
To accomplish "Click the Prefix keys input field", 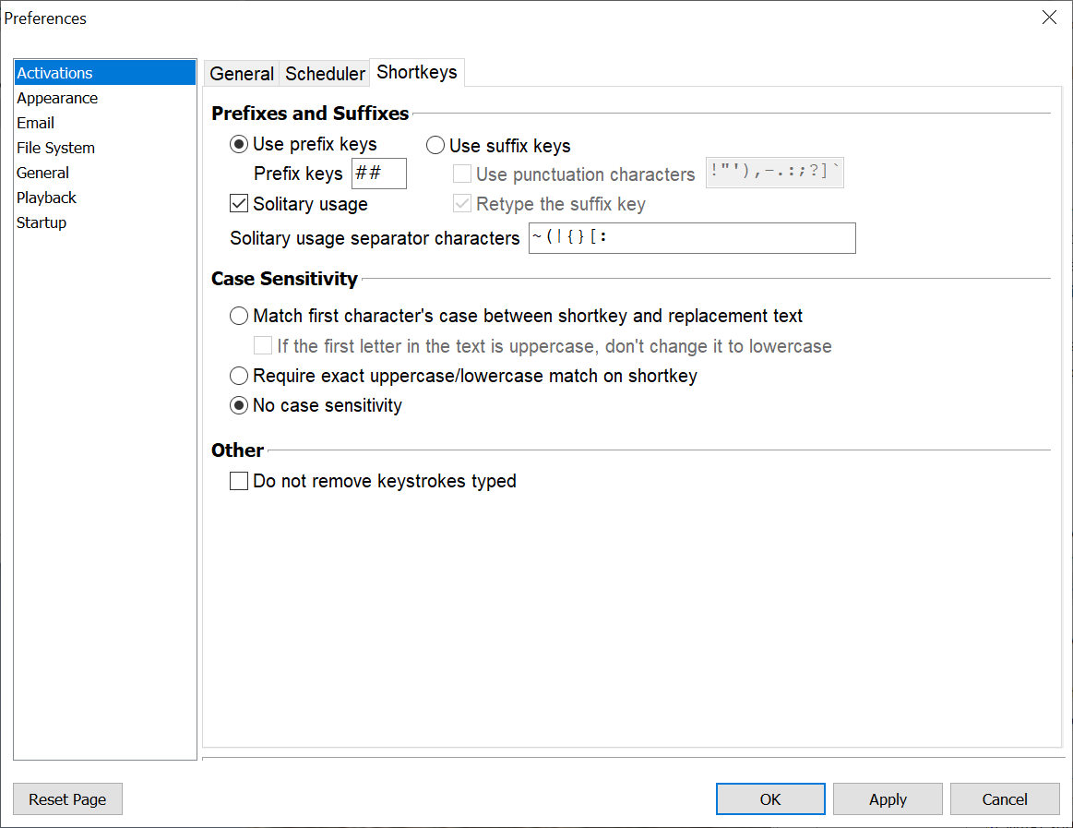I will (x=378, y=174).
